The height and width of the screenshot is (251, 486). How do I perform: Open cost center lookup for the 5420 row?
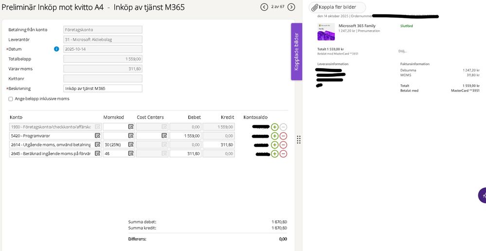(164, 136)
